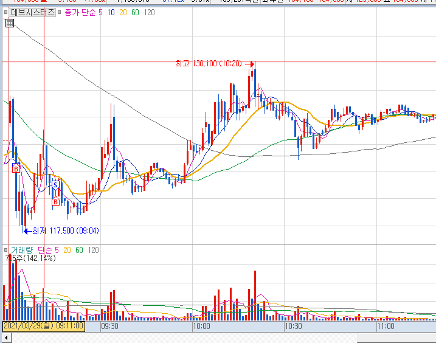Viewport: 436px width, 343px height.
Task: Click the horizontal scrollbar left arrow
Action: click(x=6, y=338)
